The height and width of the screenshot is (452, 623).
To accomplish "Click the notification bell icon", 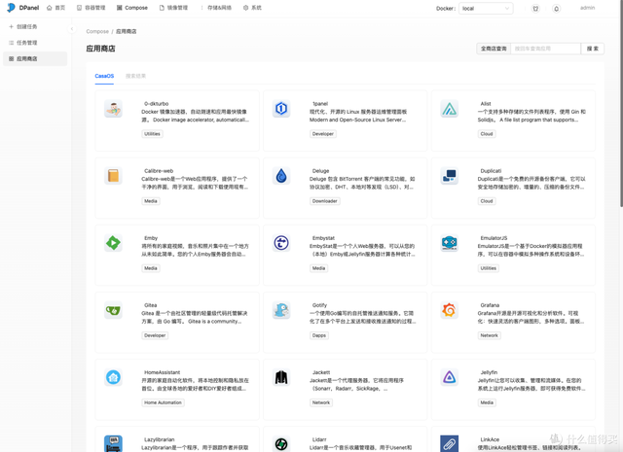I will [x=556, y=9].
